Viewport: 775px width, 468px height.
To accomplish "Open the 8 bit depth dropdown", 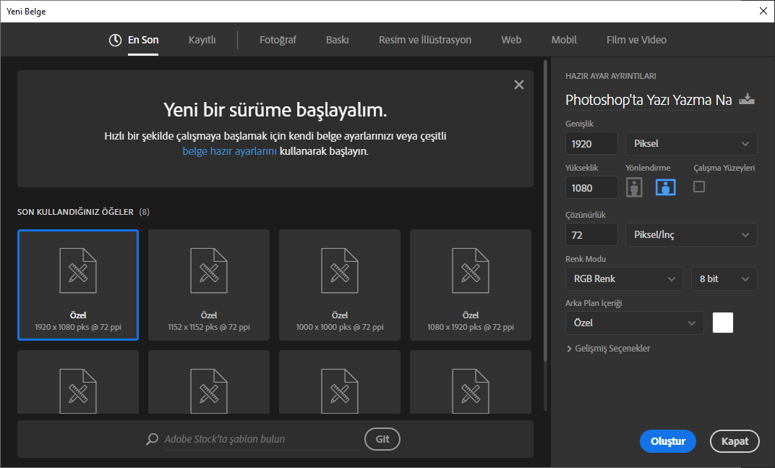I will (724, 278).
